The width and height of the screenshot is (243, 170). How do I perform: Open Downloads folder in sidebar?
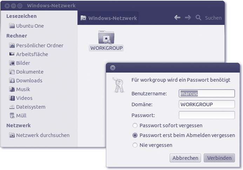[x=29, y=81]
